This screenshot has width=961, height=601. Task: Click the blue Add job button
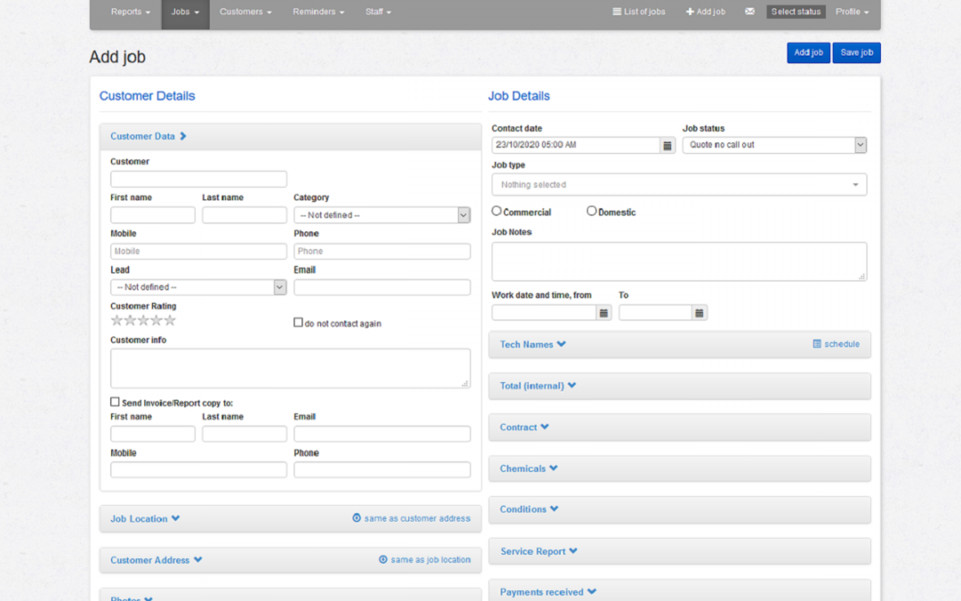tap(808, 53)
